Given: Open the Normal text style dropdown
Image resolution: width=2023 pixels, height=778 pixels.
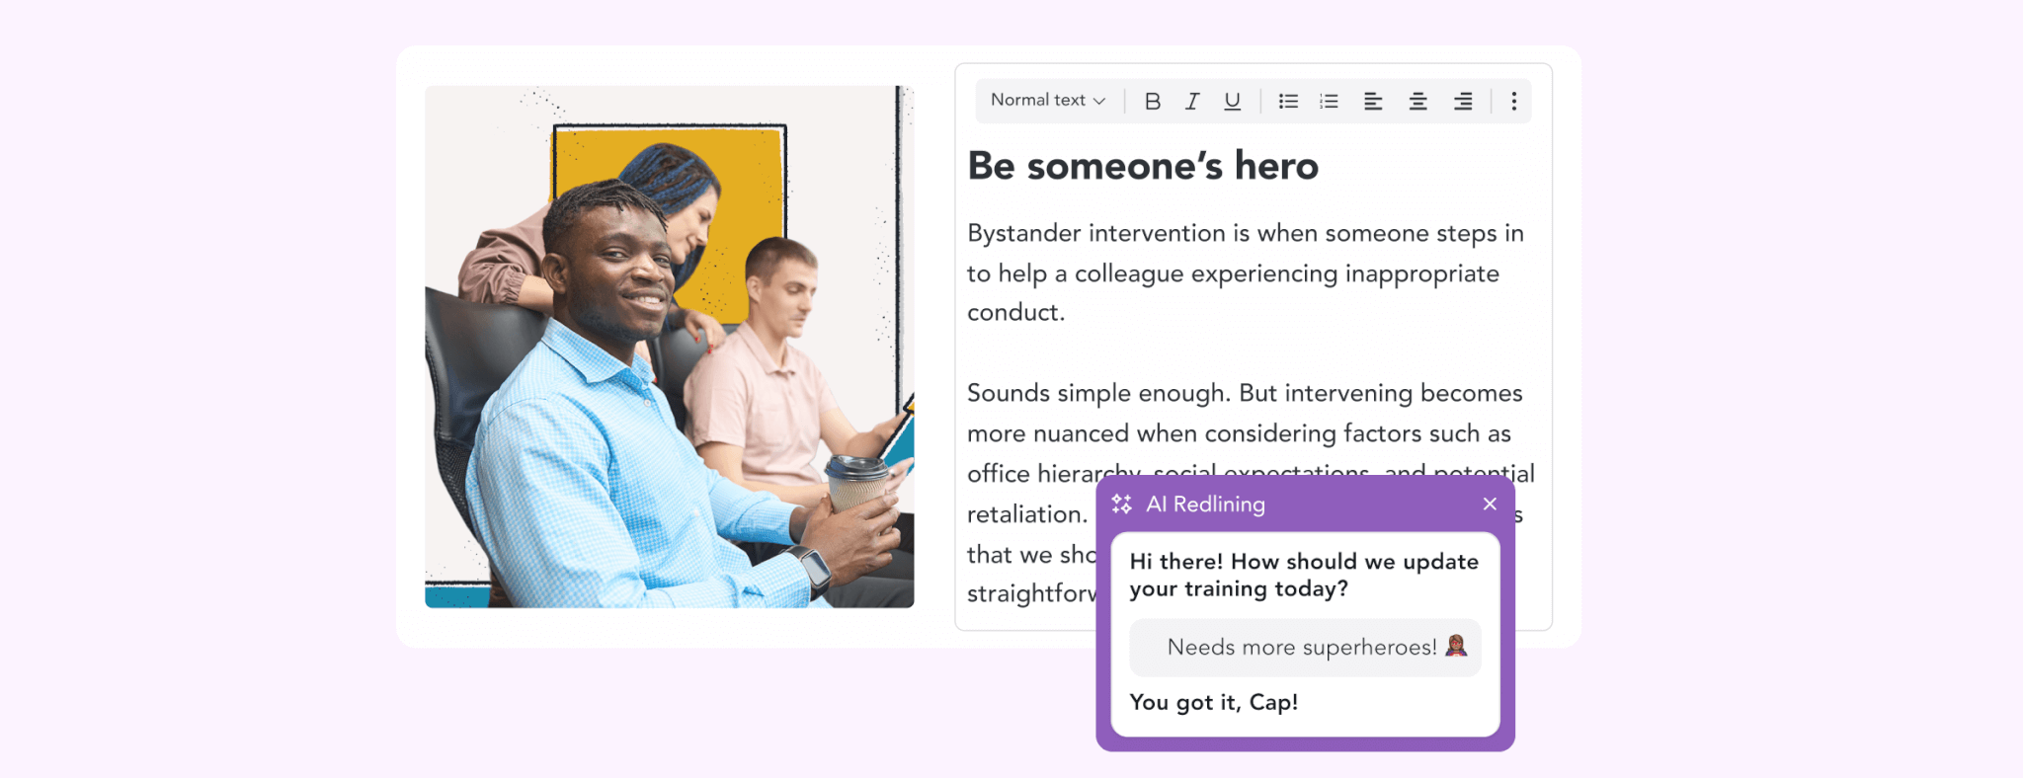Looking at the screenshot, I should (x=1047, y=101).
